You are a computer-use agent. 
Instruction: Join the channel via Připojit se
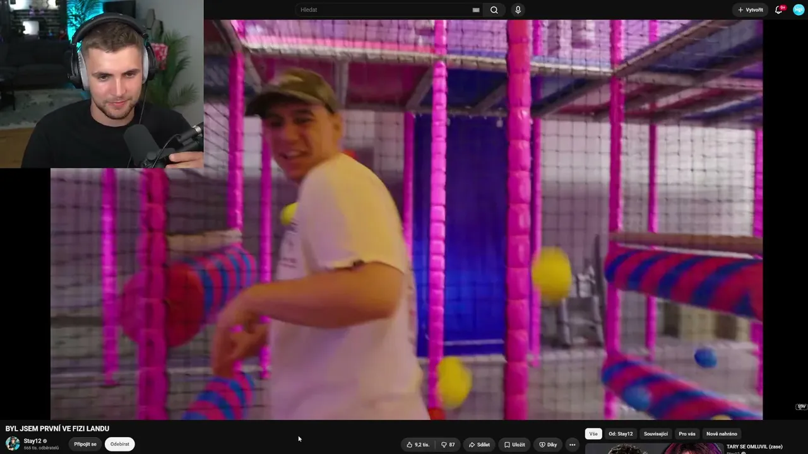click(85, 444)
